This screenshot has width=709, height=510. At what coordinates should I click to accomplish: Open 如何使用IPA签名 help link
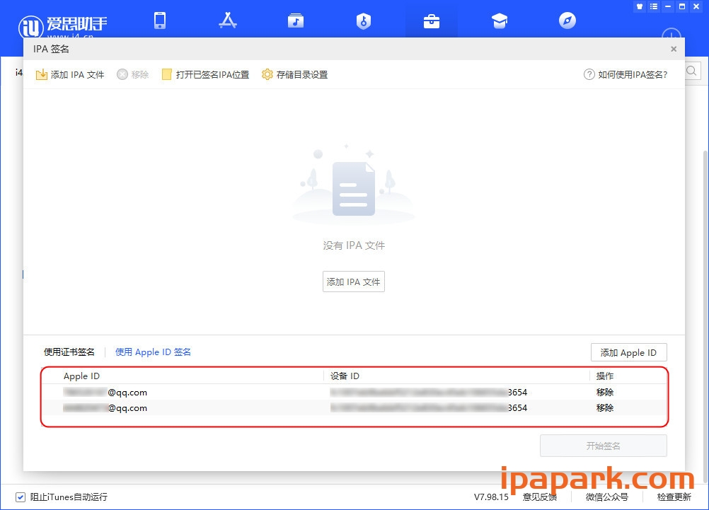(626, 74)
